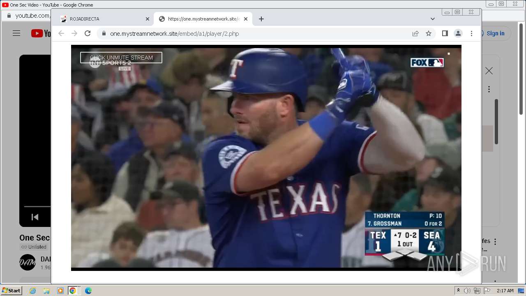Open the Chrome profile avatar

pos(458,33)
